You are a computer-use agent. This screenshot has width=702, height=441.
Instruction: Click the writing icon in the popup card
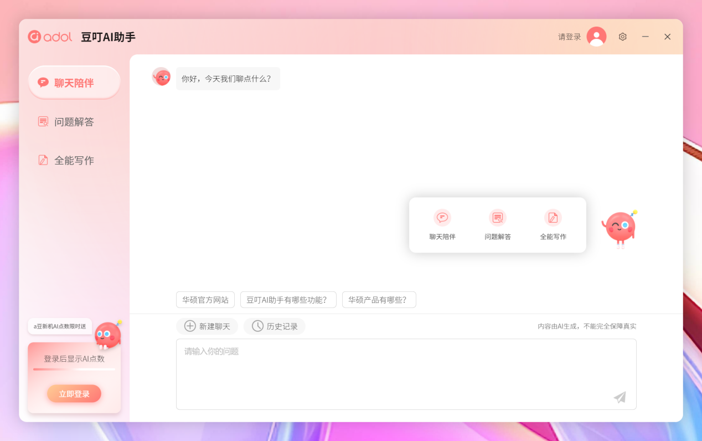(553, 218)
